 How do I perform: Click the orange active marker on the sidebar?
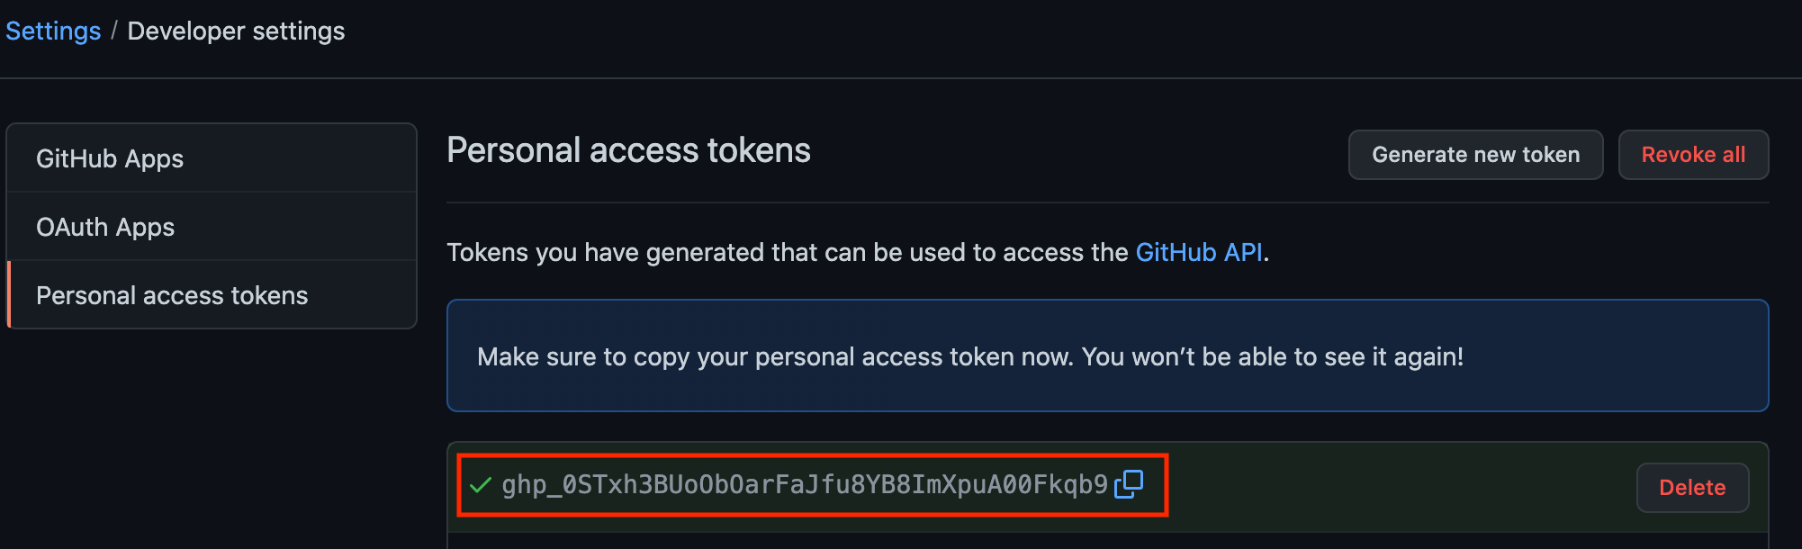tap(9, 294)
